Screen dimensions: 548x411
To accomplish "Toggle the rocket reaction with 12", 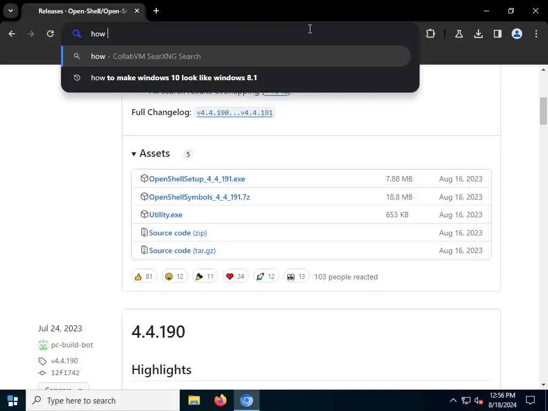I will click(x=265, y=277).
